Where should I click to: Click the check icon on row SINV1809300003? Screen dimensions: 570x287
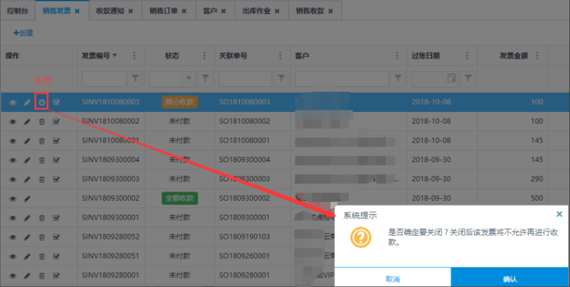pos(56,179)
